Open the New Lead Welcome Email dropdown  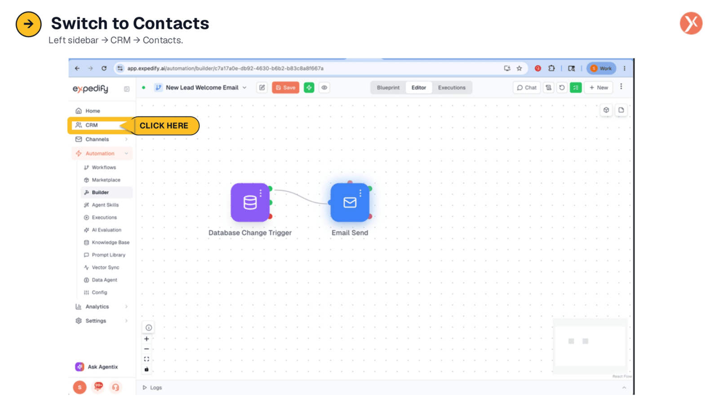pyautogui.click(x=244, y=88)
